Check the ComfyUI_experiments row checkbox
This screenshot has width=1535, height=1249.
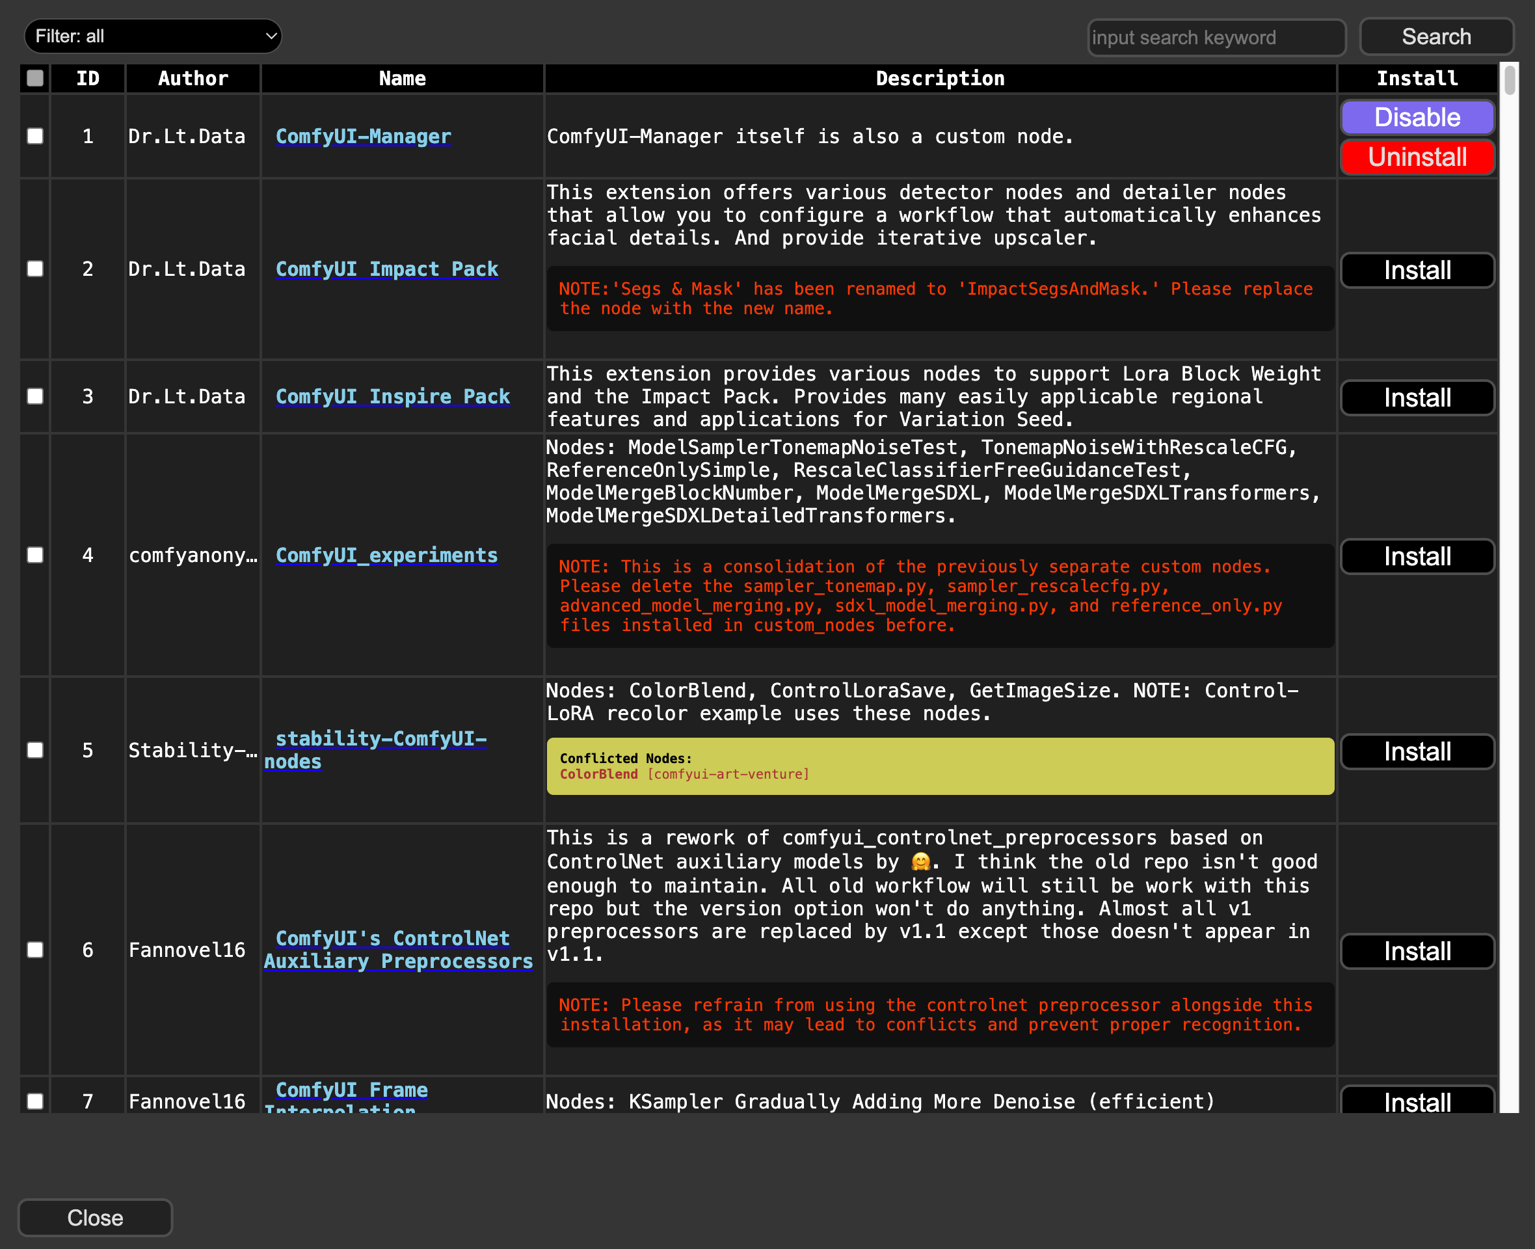[x=34, y=555]
